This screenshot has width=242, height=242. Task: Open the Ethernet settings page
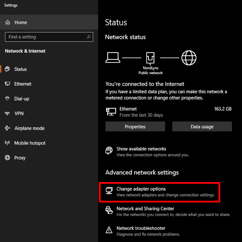pos(49,84)
